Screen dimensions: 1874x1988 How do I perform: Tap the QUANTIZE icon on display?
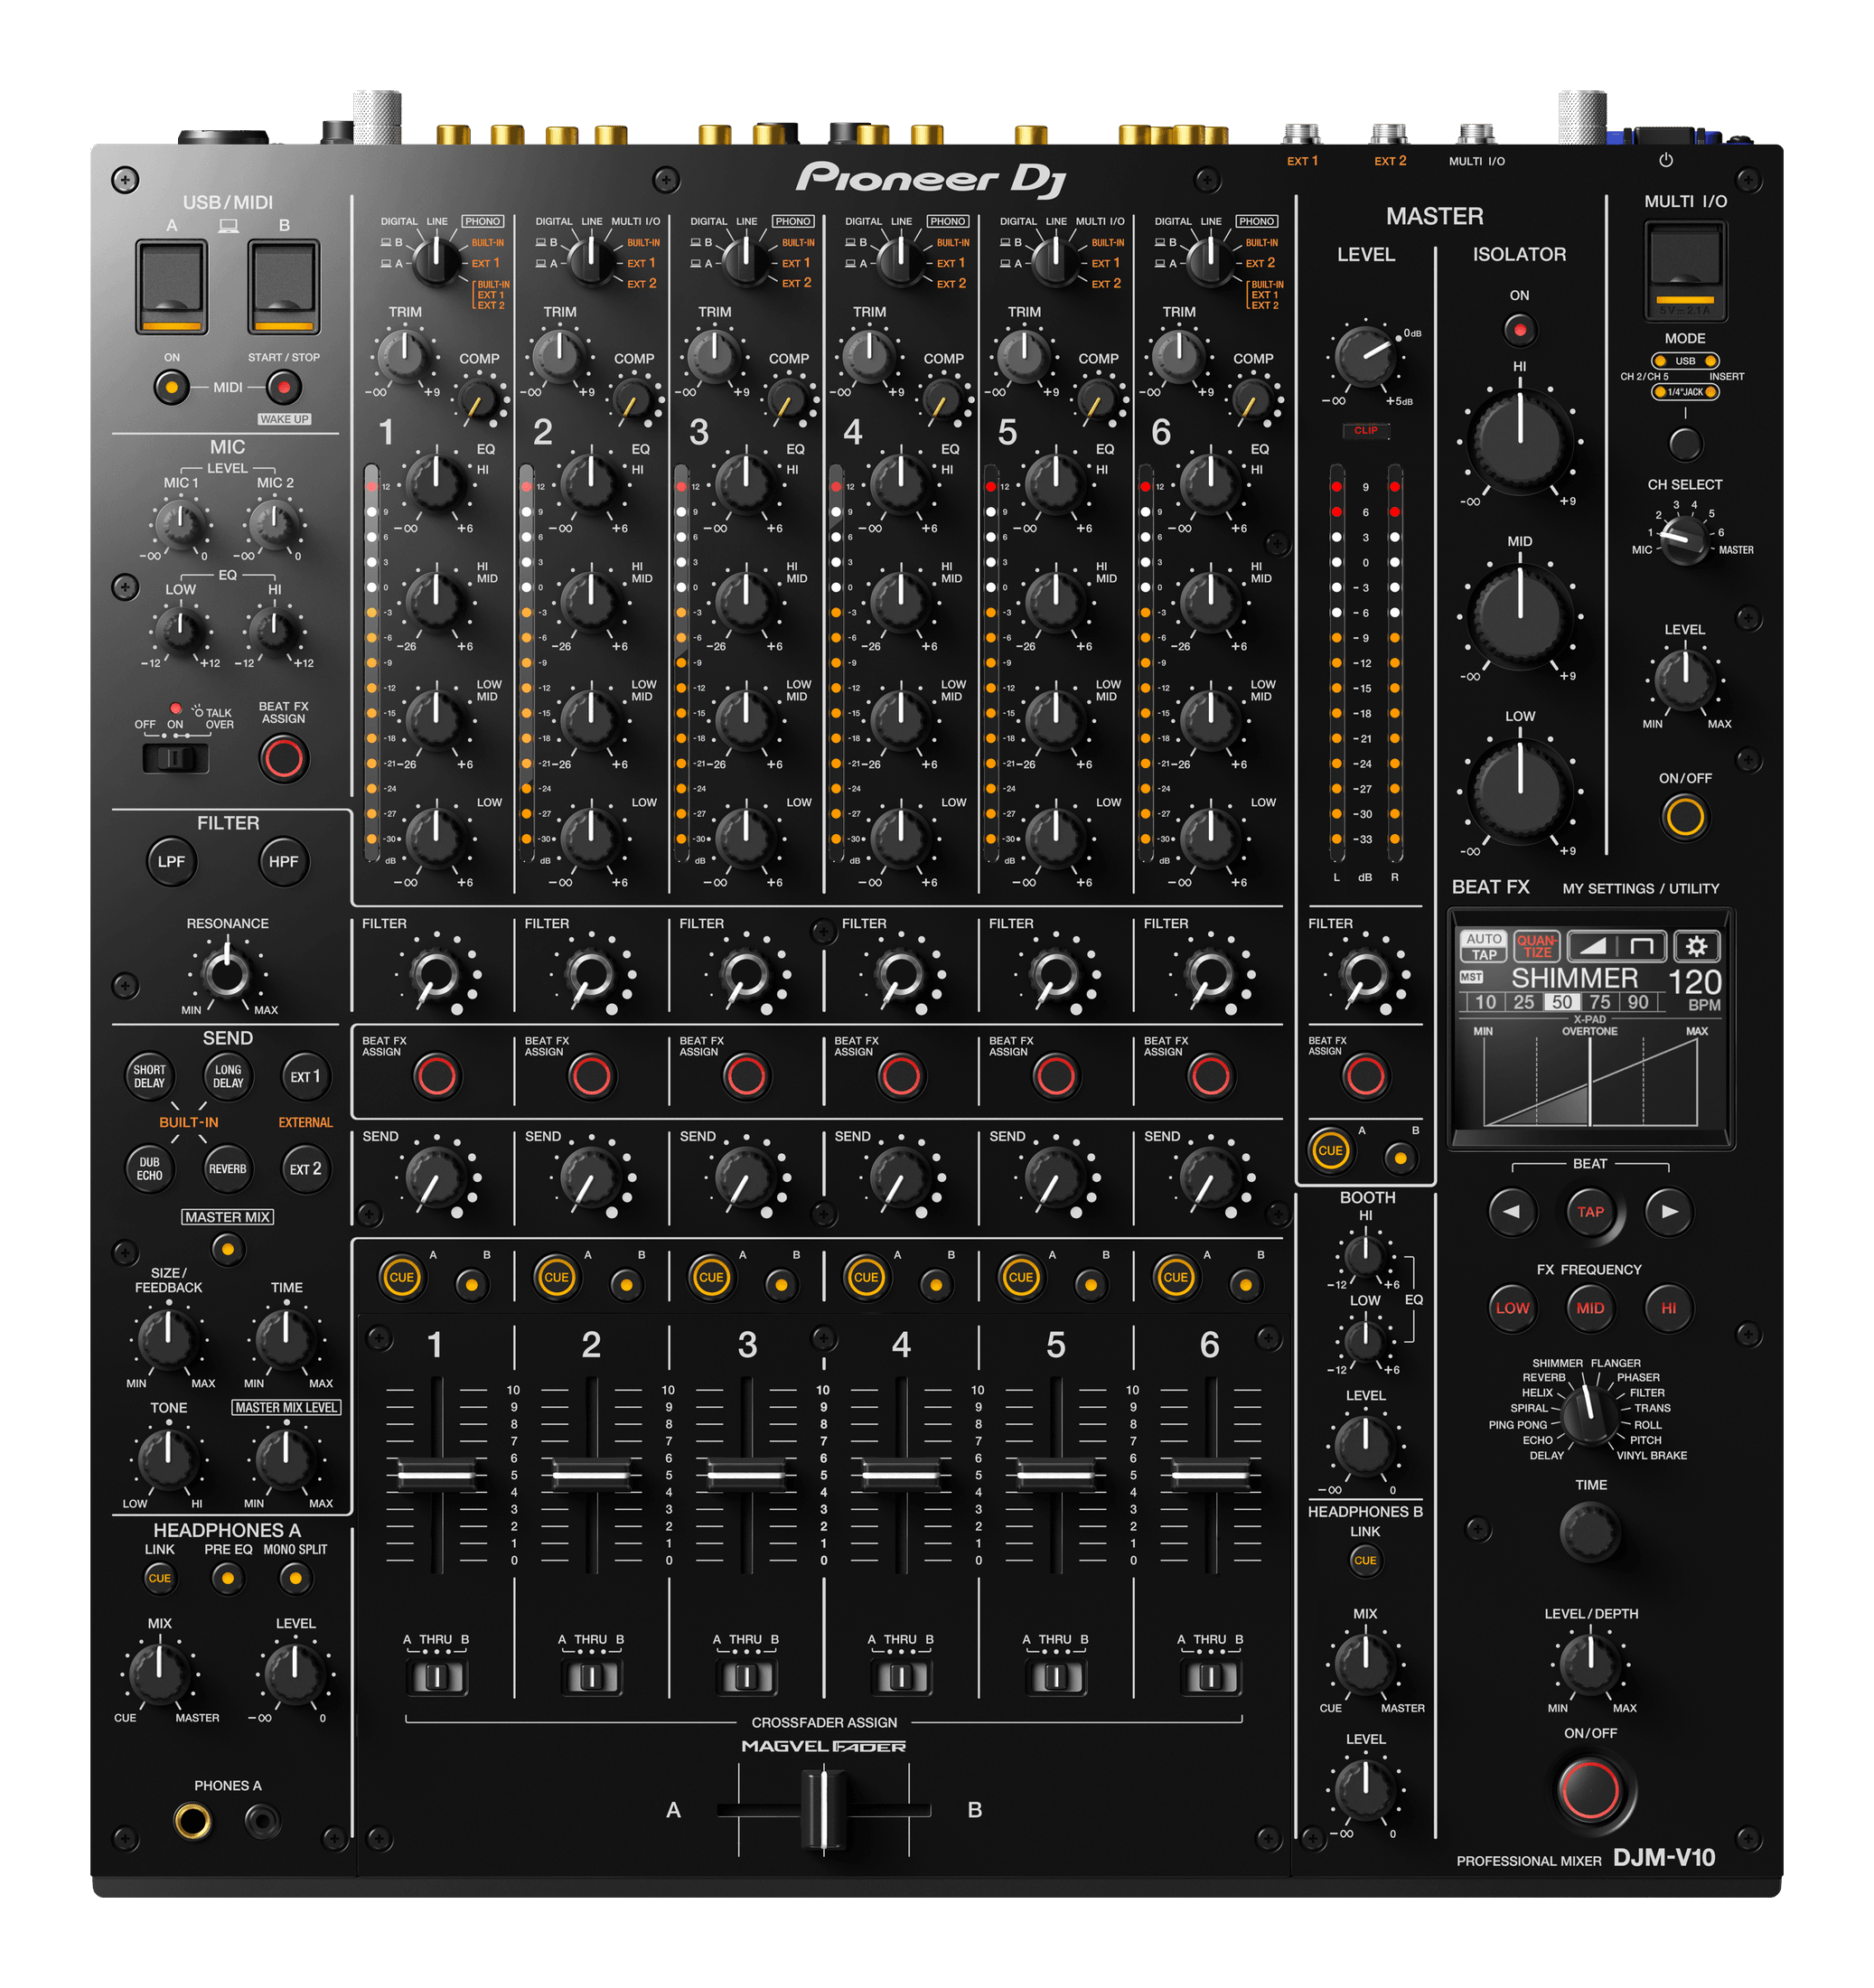1536,946
